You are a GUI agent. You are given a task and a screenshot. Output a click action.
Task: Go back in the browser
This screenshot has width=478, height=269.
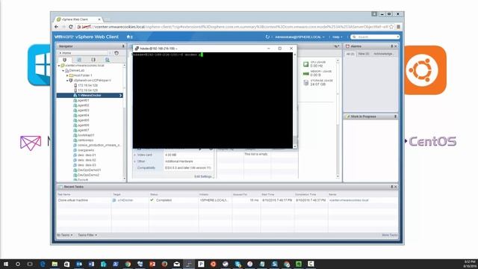pyautogui.click(x=57, y=27)
